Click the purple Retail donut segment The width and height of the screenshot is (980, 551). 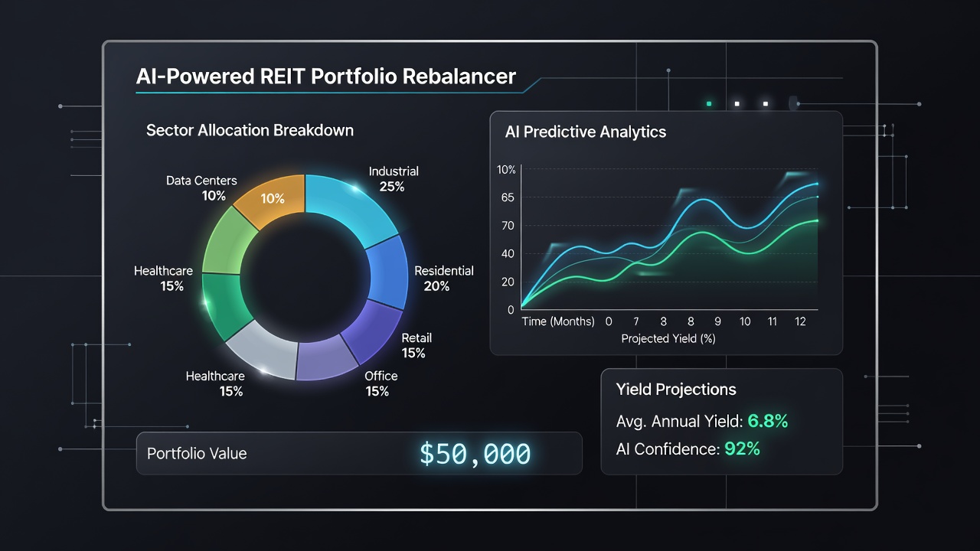coord(370,330)
